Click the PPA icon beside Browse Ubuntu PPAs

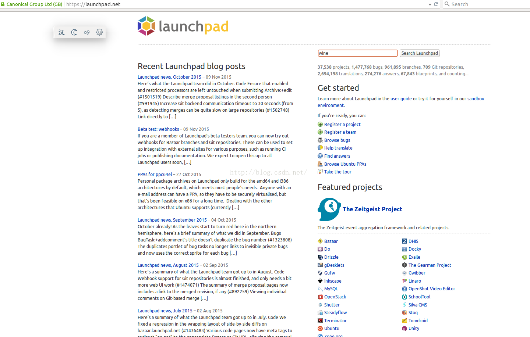pos(320,164)
